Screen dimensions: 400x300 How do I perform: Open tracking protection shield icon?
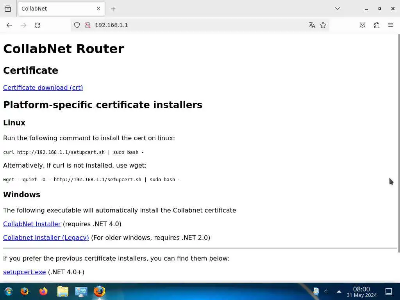point(77,25)
